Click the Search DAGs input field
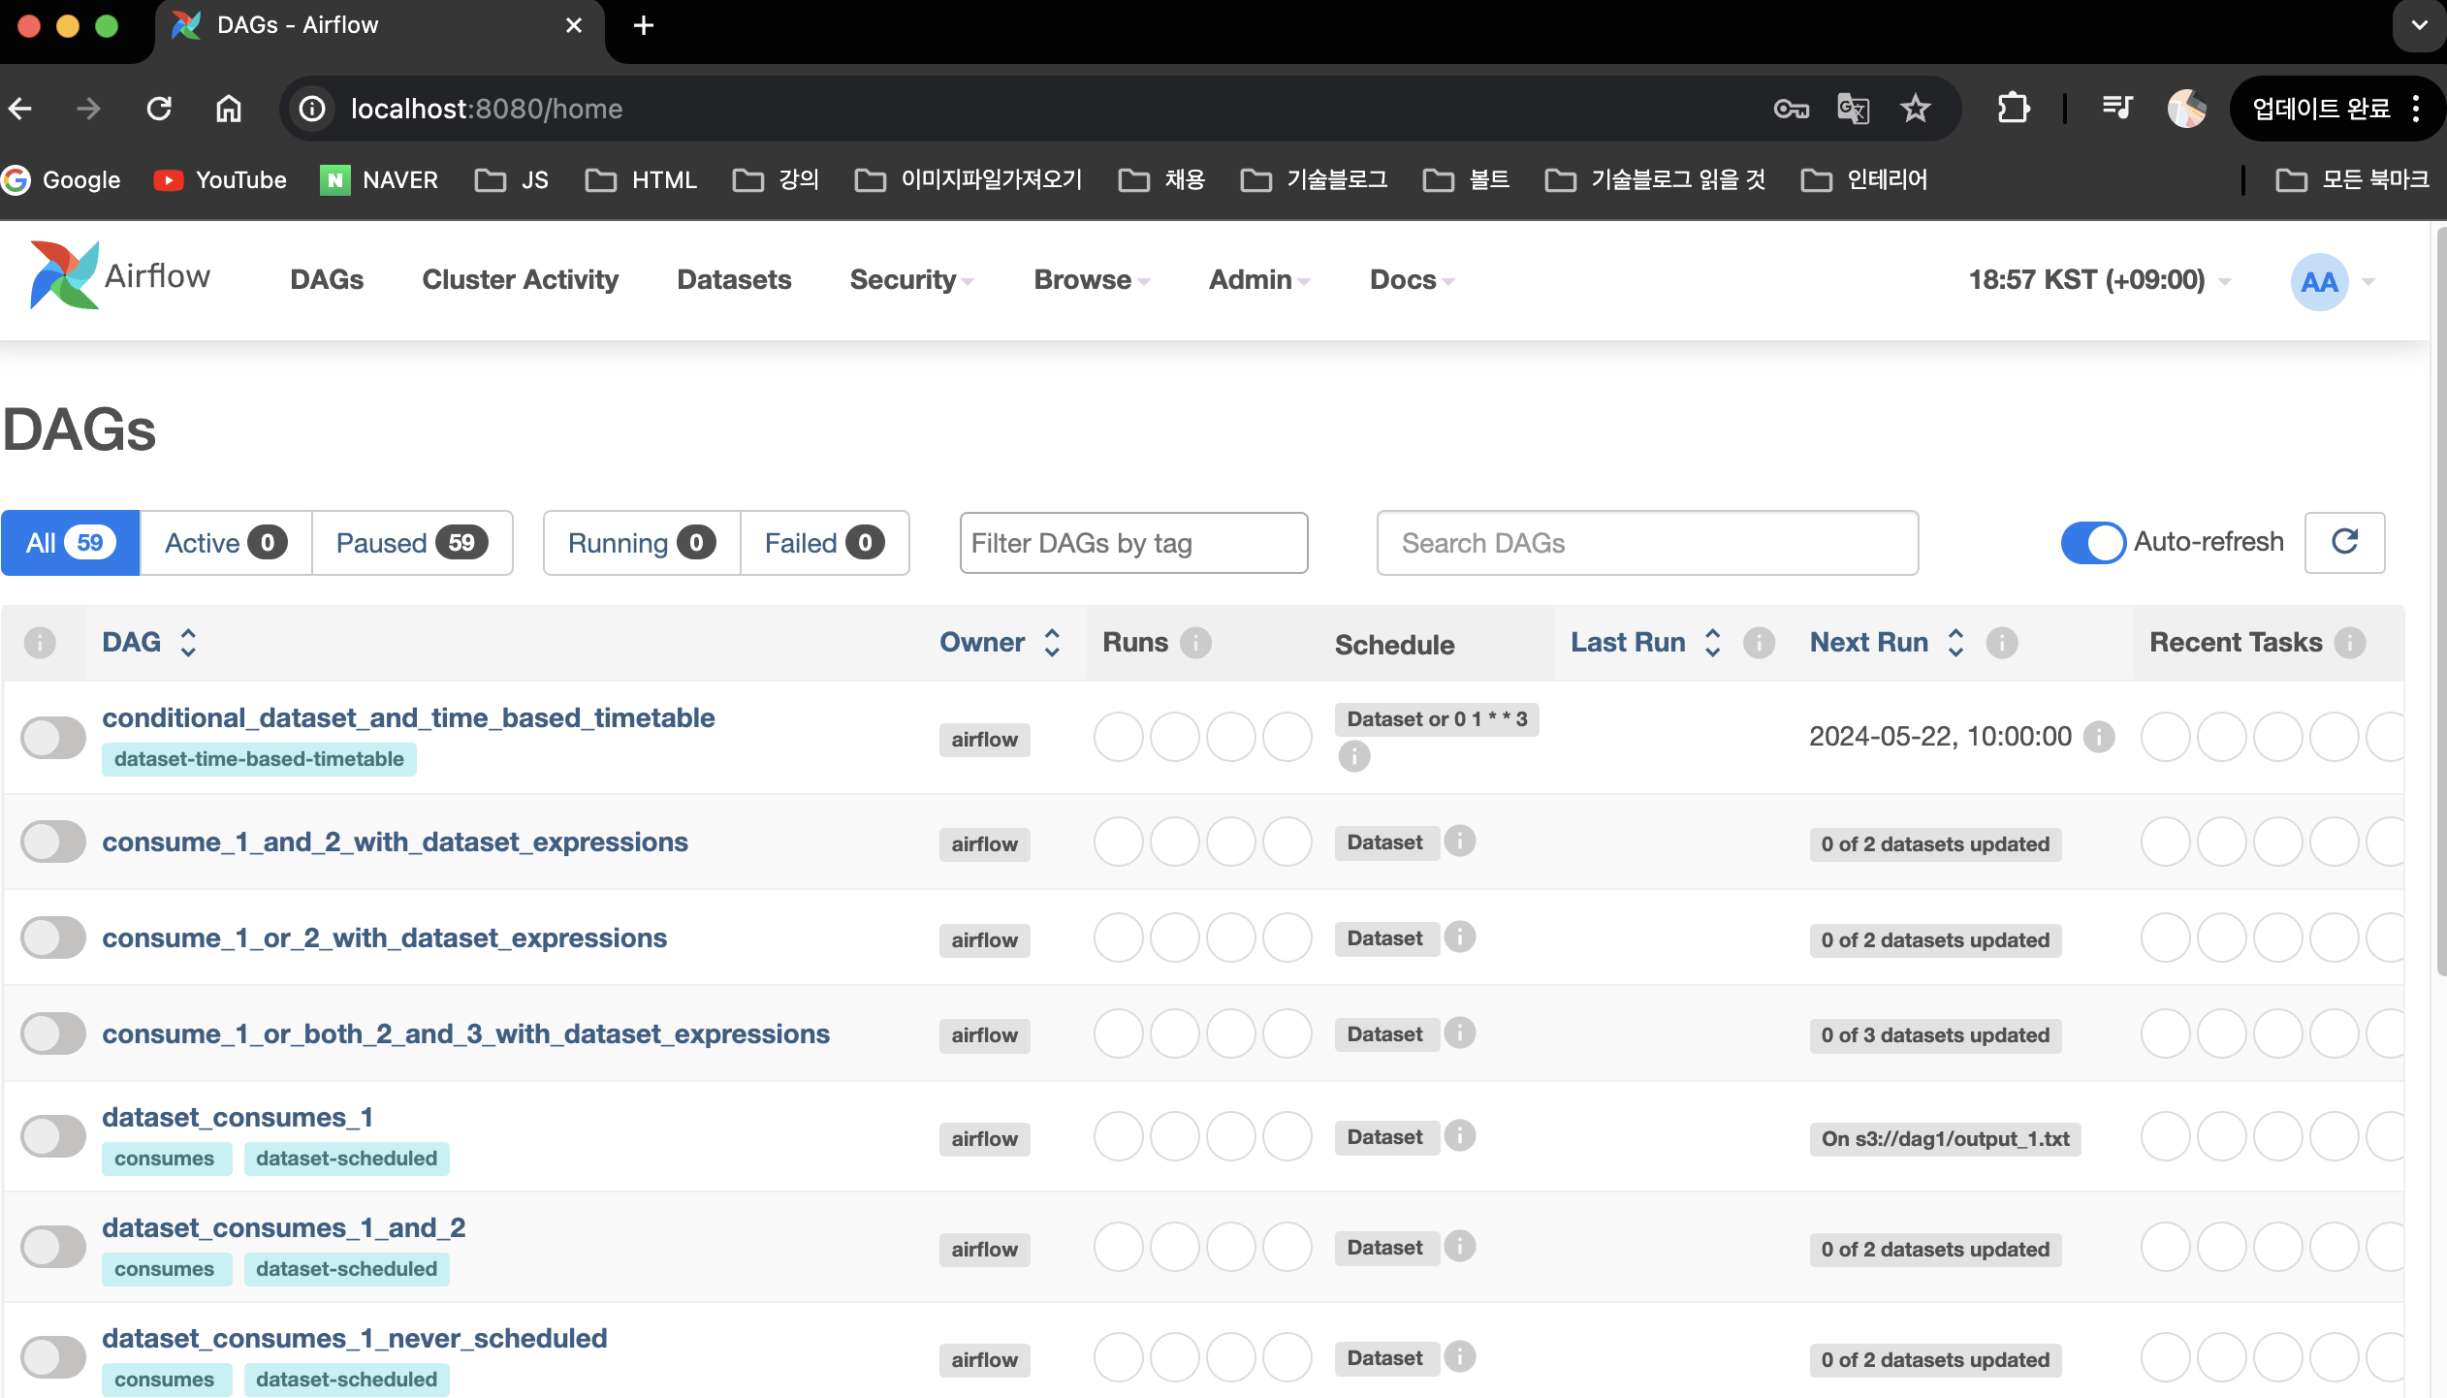 click(1646, 543)
